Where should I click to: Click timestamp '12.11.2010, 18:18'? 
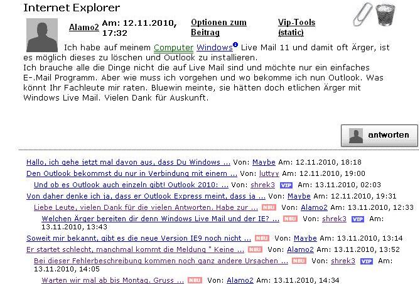(328, 162)
